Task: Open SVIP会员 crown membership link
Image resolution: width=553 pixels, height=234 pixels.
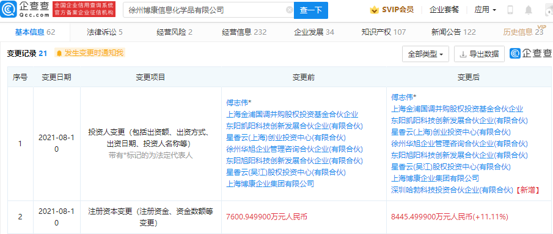Action: click(392, 10)
